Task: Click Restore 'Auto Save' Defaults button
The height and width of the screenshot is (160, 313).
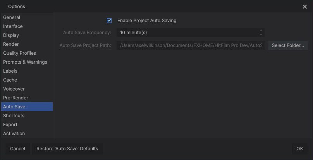Action: pos(67,149)
